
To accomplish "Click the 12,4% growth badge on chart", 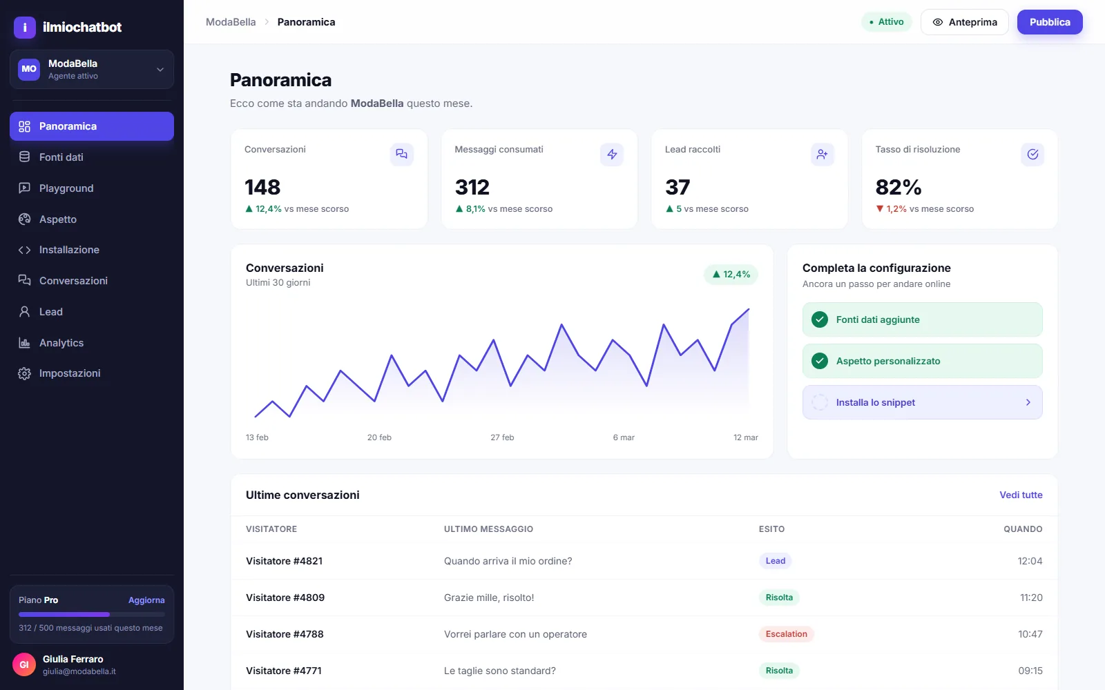I will pos(731,275).
